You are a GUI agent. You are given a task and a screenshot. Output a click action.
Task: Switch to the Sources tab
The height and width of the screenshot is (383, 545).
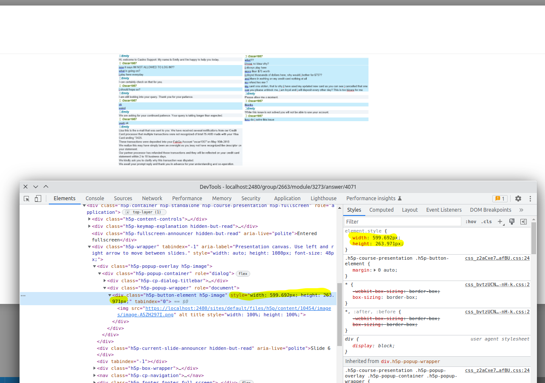(x=123, y=199)
